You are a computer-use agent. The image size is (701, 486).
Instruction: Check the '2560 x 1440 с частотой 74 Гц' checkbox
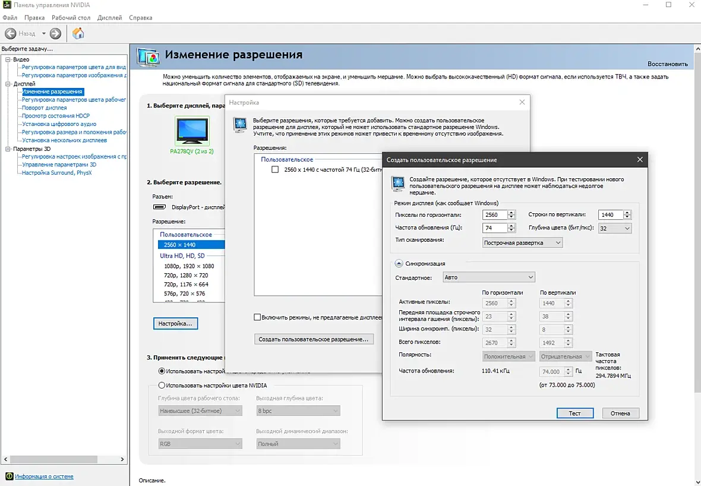tap(275, 169)
